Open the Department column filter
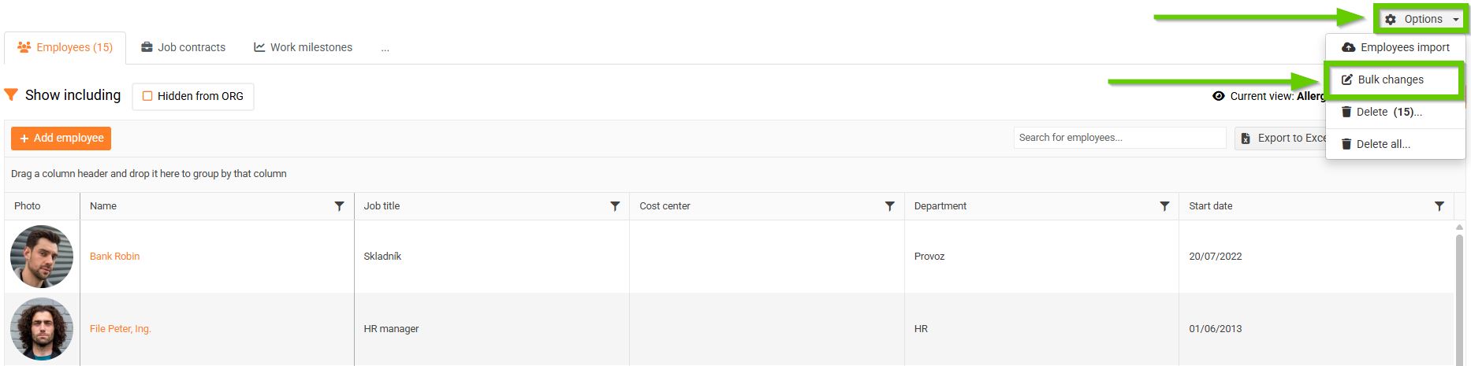 point(1164,206)
